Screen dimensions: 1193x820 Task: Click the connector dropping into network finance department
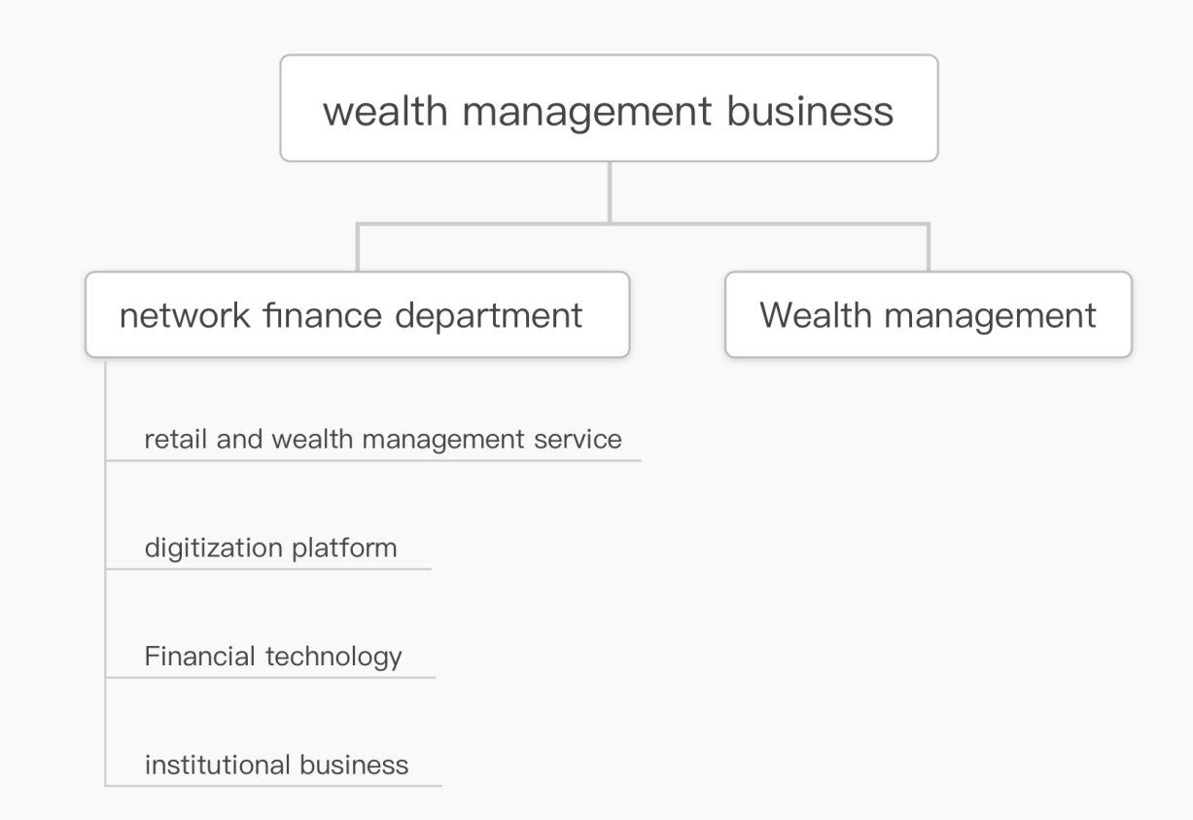click(357, 249)
